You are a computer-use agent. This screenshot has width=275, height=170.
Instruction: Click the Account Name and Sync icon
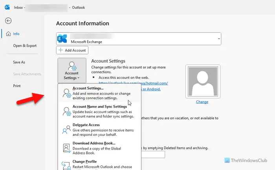point(67,112)
